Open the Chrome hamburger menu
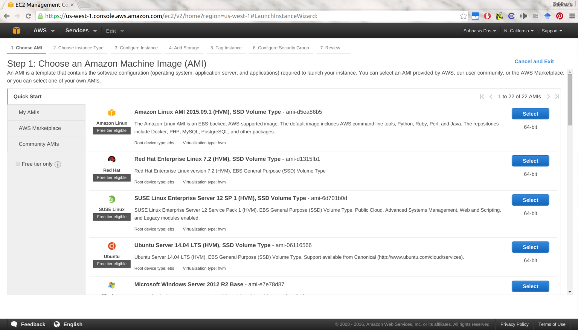Screen dimensions: 578x330 pos(572,16)
